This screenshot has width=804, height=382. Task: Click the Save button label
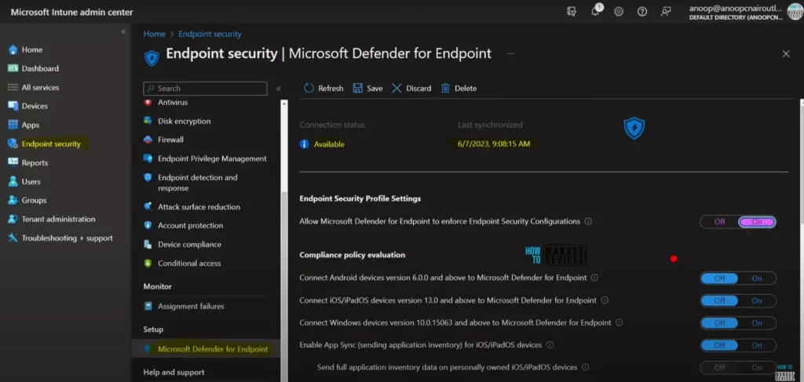pyautogui.click(x=375, y=88)
